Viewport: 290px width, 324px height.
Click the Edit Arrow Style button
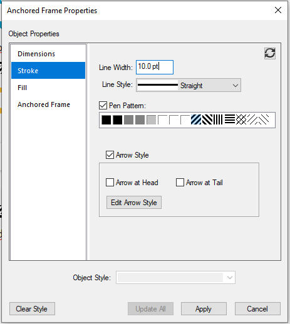point(134,203)
